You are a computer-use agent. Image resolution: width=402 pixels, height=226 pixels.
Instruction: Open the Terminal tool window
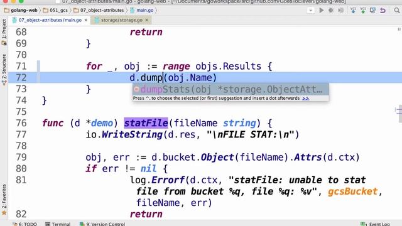[58, 224]
